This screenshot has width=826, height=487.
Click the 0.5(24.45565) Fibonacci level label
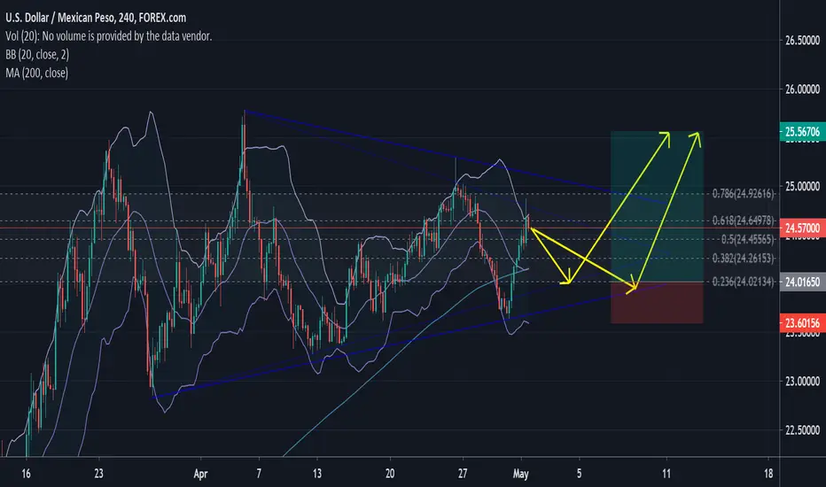[x=747, y=239]
